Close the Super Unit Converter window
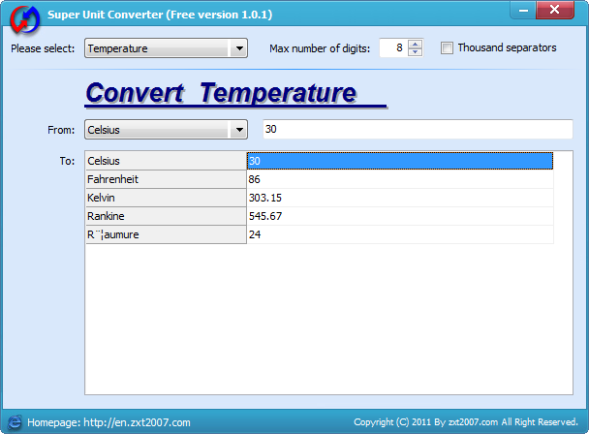 coord(555,10)
